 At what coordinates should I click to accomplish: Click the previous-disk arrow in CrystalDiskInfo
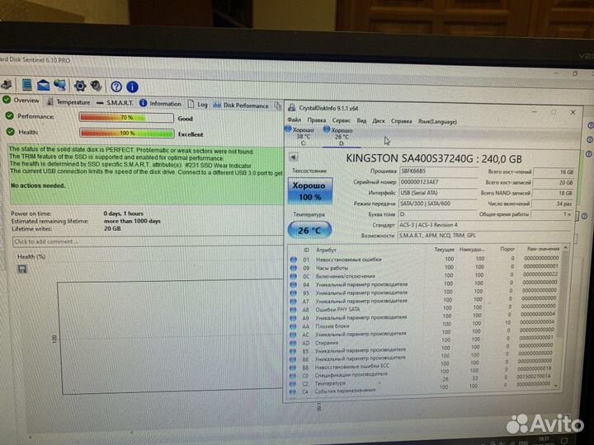pyautogui.click(x=293, y=157)
